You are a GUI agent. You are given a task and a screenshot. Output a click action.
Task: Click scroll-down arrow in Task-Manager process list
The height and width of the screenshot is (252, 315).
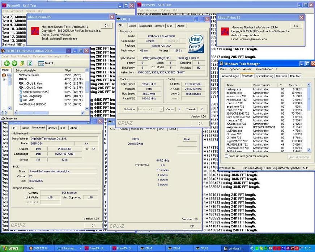(x=309, y=150)
